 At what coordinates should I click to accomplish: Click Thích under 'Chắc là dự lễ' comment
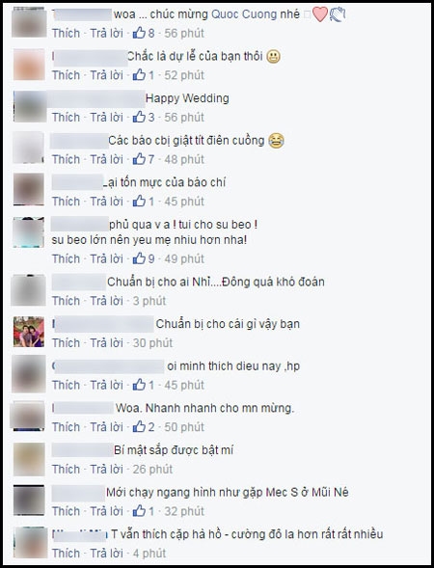(x=66, y=75)
